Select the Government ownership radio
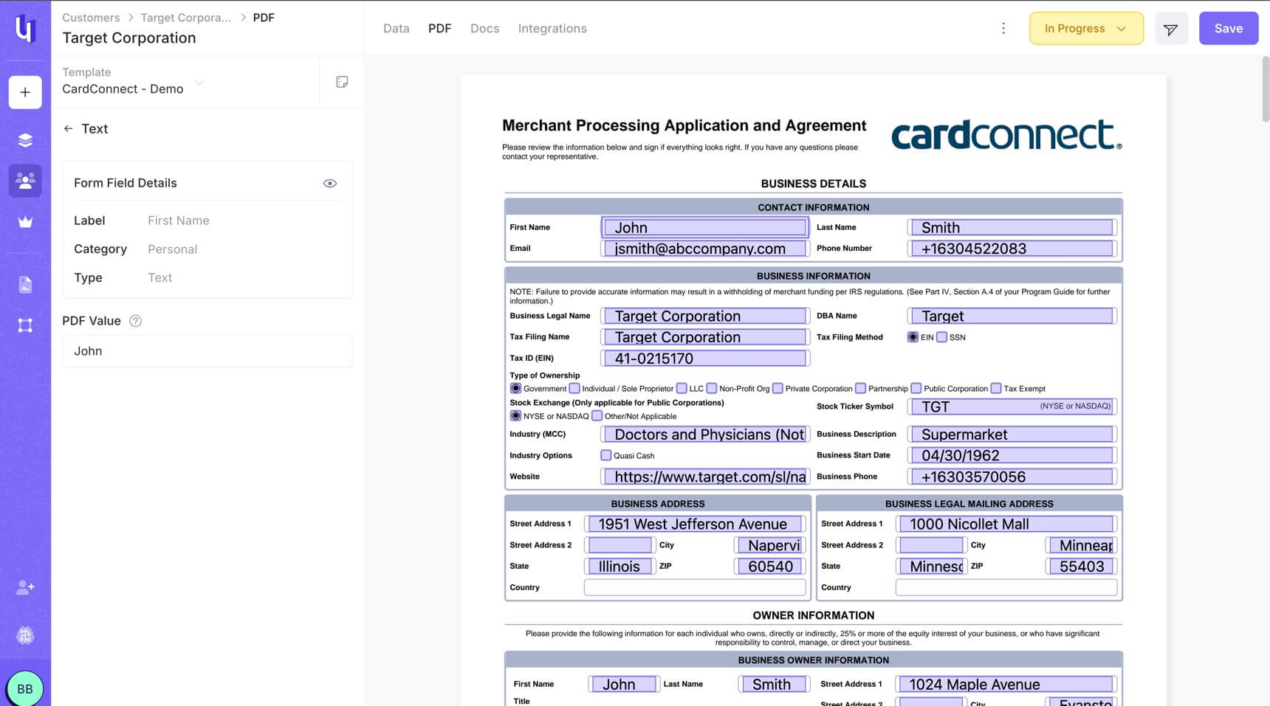This screenshot has width=1270, height=706. [x=515, y=388]
